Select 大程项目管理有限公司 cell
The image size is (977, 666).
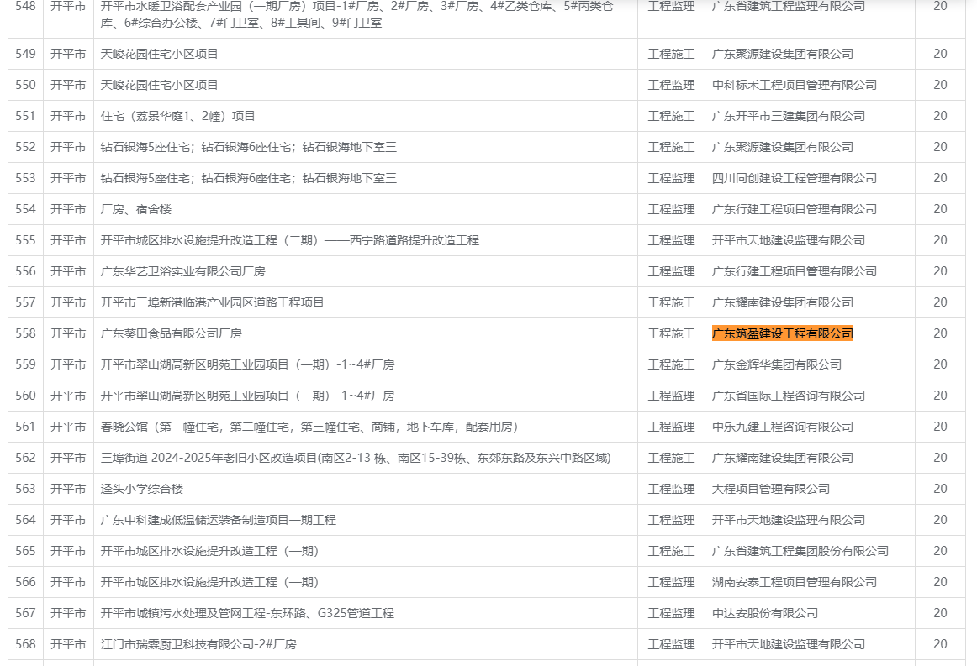click(x=771, y=490)
